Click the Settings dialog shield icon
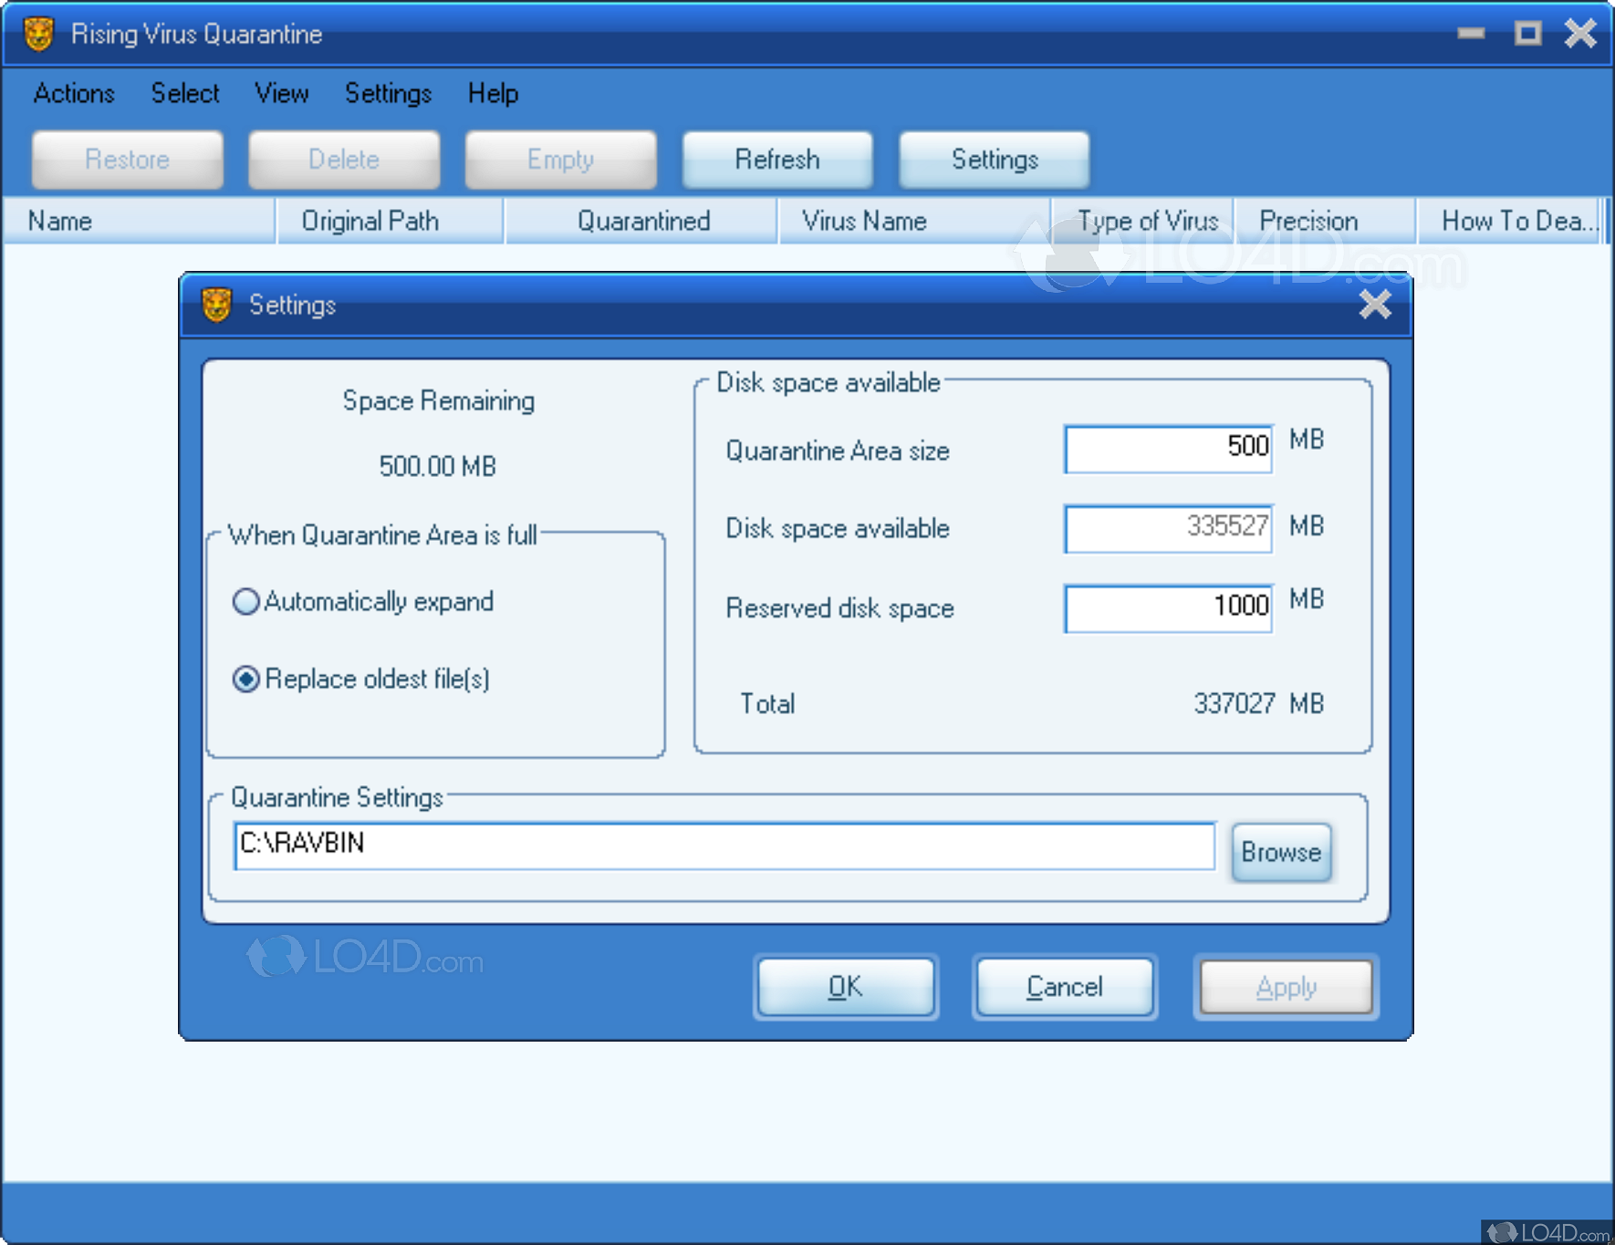Screen dimensions: 1615x1245 tap(217, 305)
